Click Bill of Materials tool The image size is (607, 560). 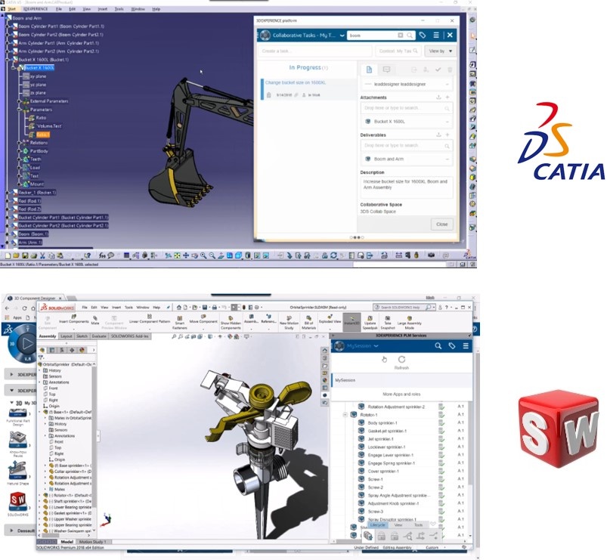[308, 323]
